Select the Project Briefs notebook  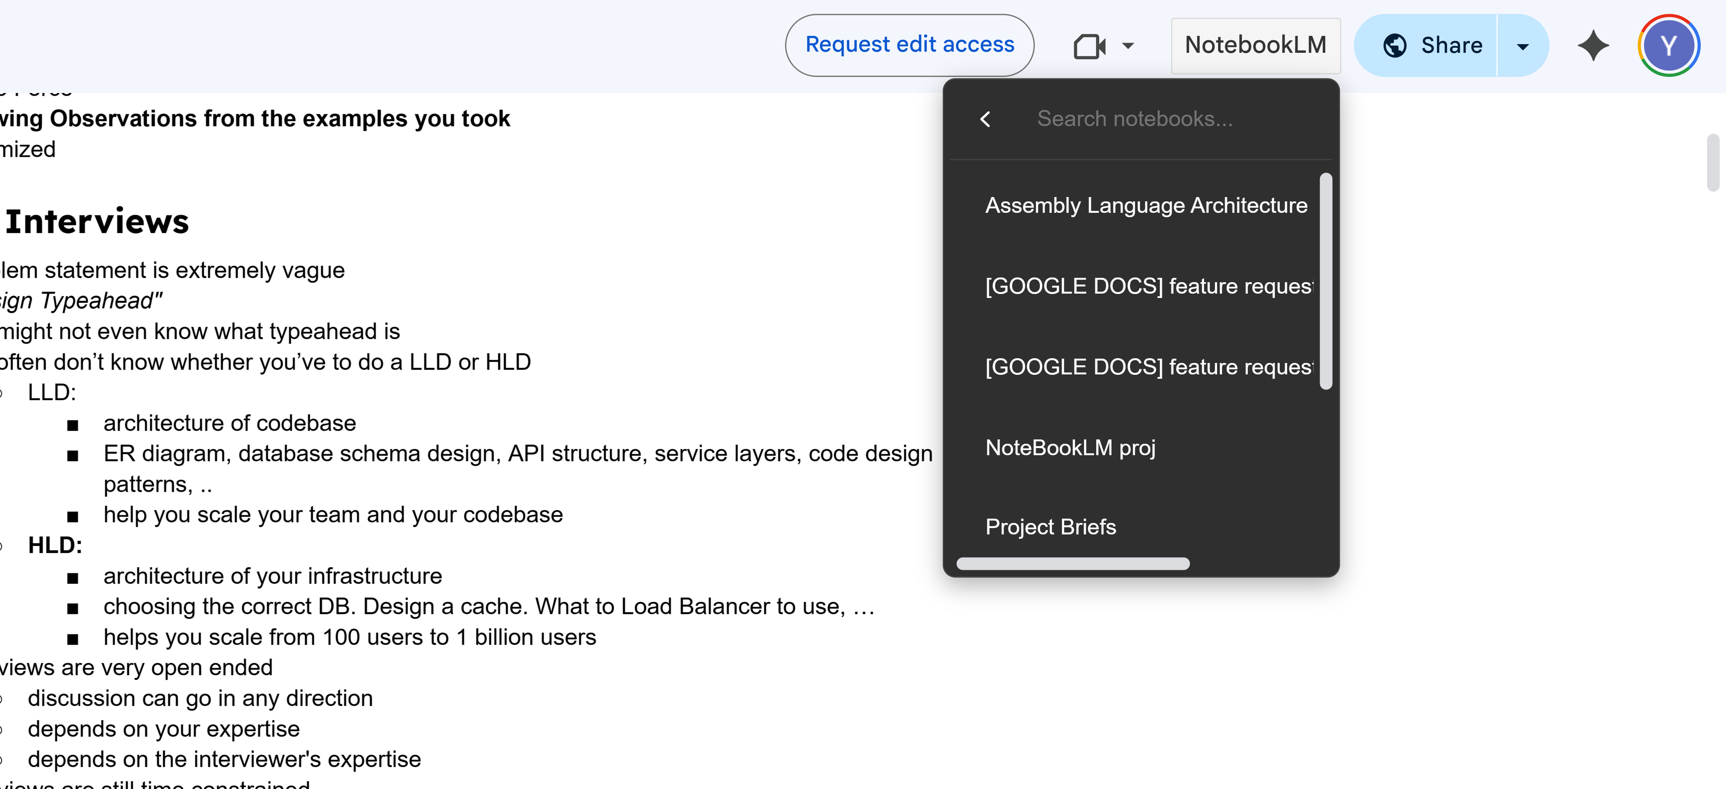pos(1050,527)
